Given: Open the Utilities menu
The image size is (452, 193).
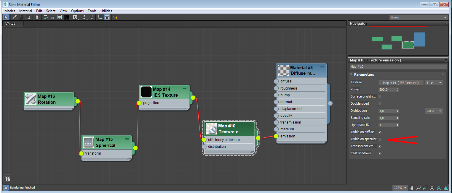Looking at the screenshot, I should pyautogui.click(x=106, y=11).
